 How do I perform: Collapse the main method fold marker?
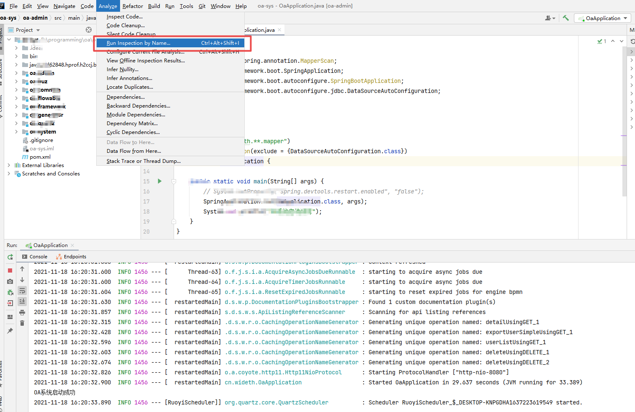pos(174,181)
